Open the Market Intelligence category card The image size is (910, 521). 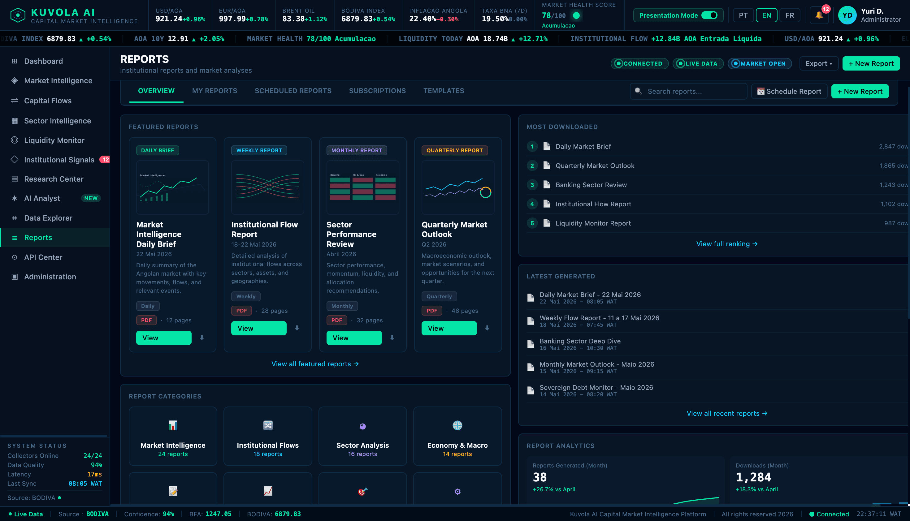coord(173,436)
